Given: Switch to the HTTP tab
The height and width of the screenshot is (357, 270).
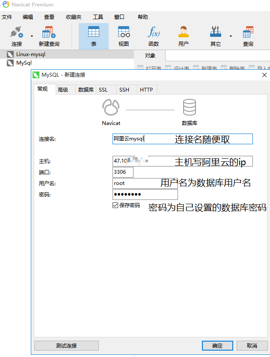Looking at the screenshot, I should coord(146,90).
